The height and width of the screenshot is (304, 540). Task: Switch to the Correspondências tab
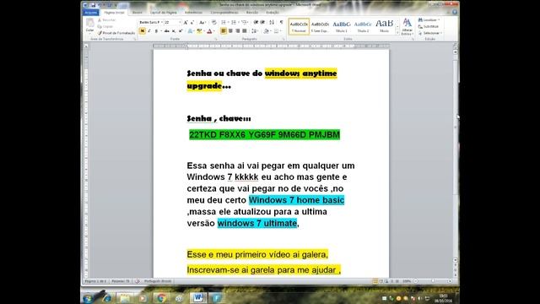click(x=224, y=13)
